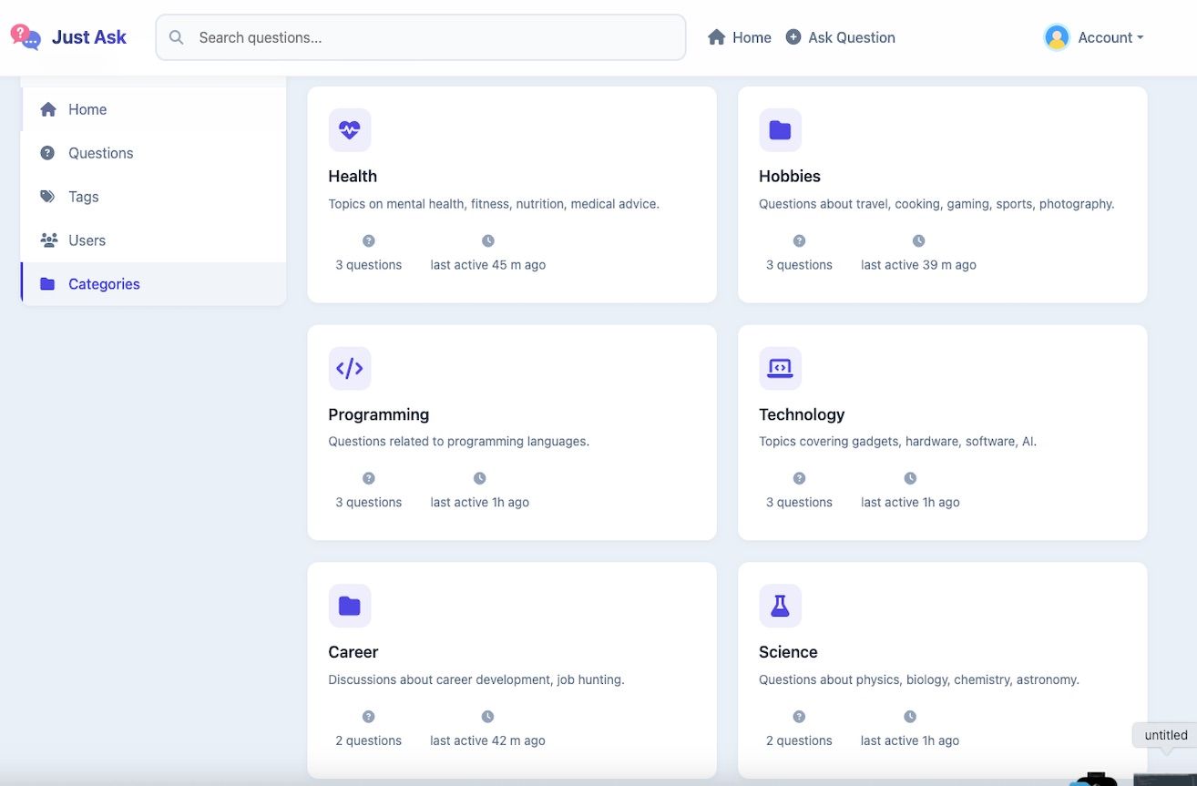Click the Hobbies folder icon

(x=780, y=130)
